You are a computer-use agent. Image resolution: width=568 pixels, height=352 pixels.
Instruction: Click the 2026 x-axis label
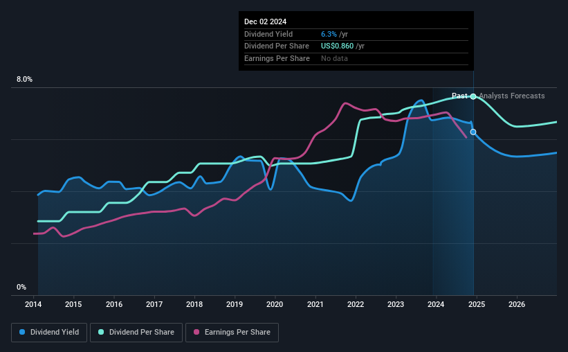pos(517,304)
